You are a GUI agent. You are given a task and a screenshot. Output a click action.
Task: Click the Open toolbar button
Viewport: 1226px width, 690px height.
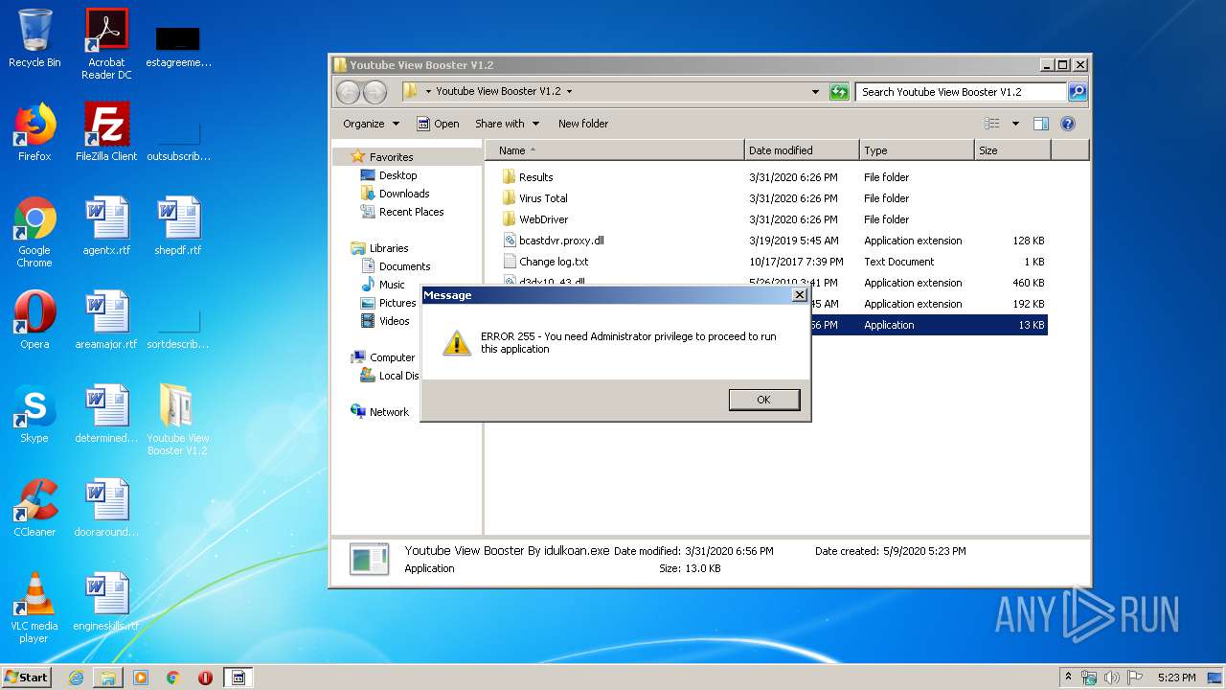click(x=438, y=124)
